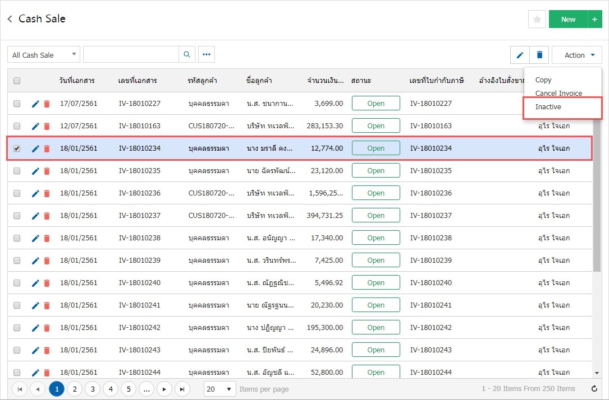The height and width of the screenshot is (400, 609).
Task: Edit document IV-18010237 with pencil icon
Action: 35,216
